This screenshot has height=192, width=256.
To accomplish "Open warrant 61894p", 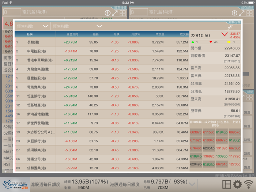I will tap(196, 156).
